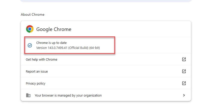Click 'Your browser is managed by your organization'
This screenshot has height=108, width=210.
click(x=68, y=95)
